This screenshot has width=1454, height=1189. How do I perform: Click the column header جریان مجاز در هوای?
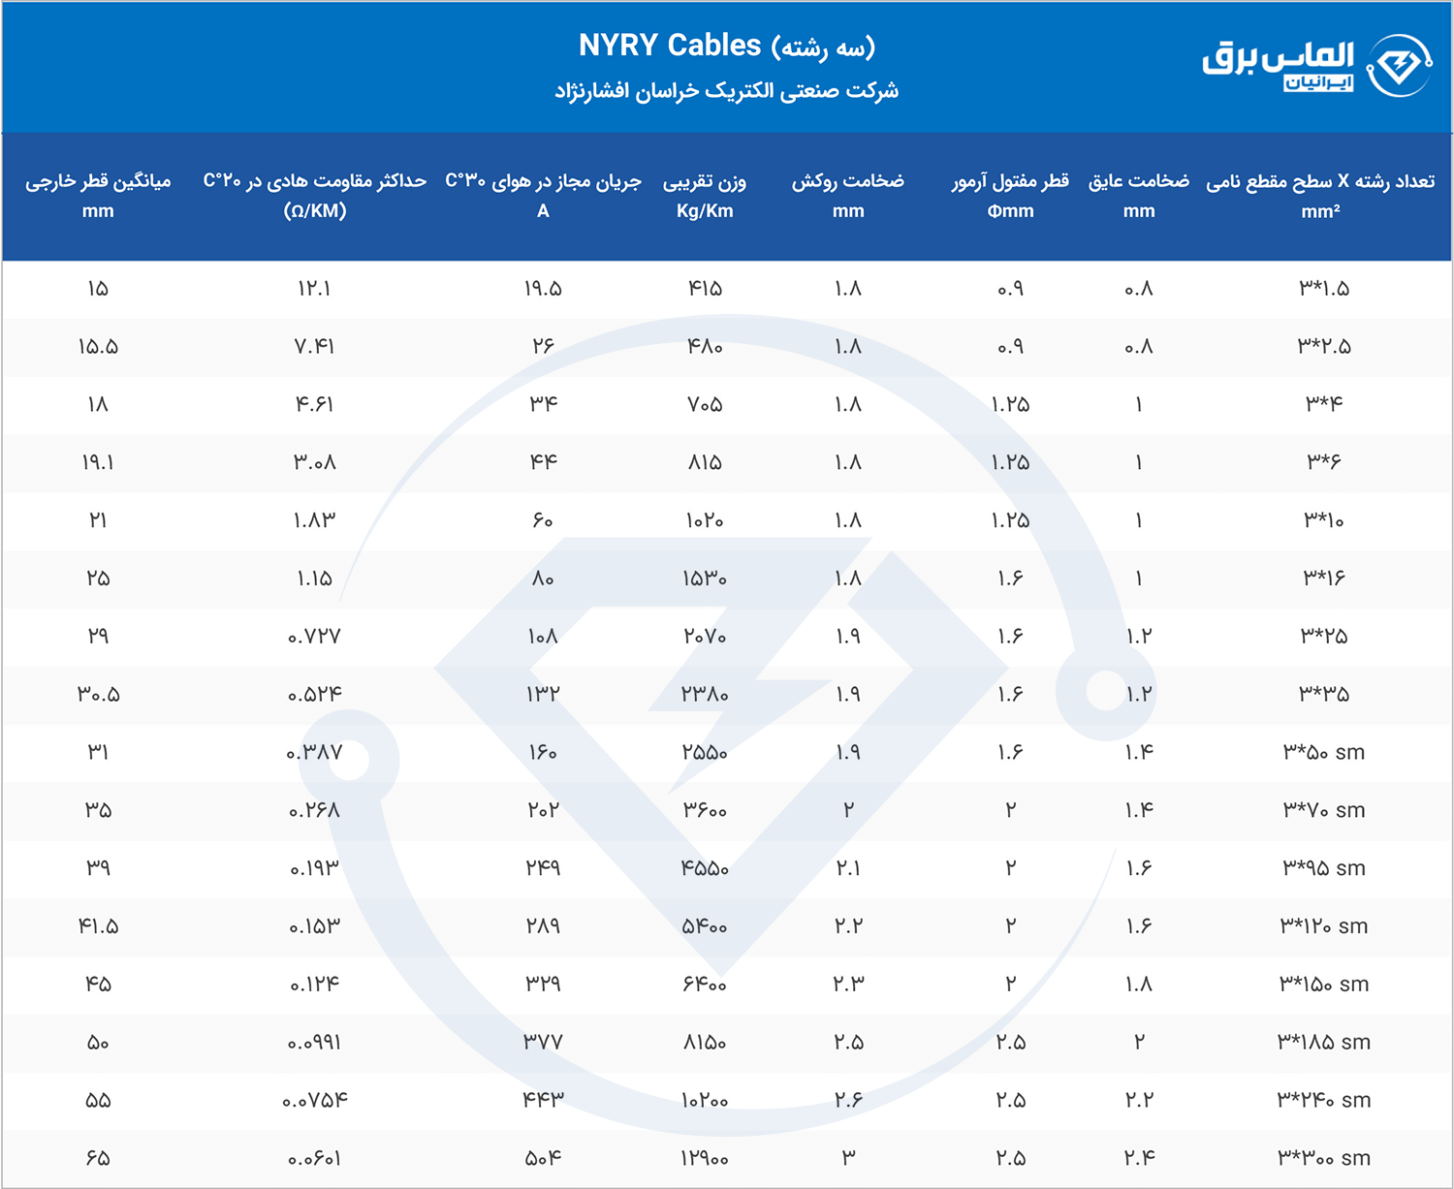[543, 195]
